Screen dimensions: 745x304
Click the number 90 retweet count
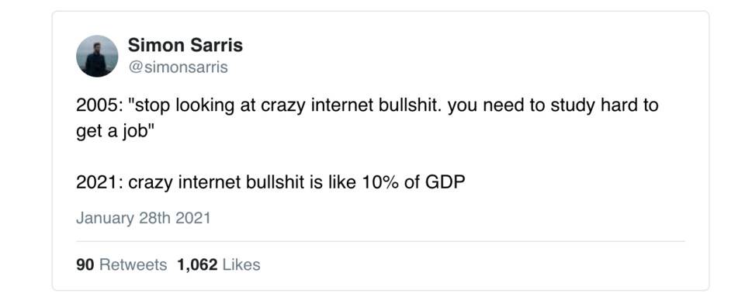pos(85,264)
